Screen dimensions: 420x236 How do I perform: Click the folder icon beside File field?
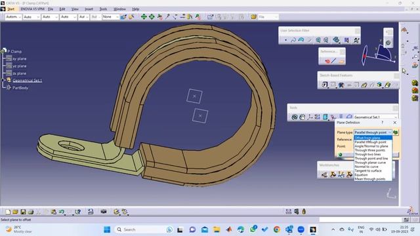(x=254, y=17)
